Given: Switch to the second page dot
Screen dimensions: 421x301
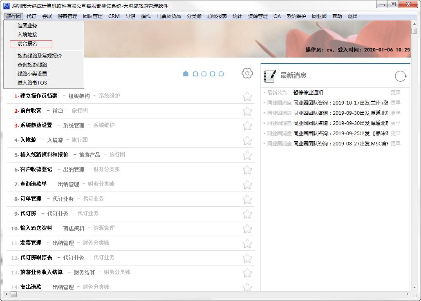Looking at the screenshot, I should [x=195, y=74].
